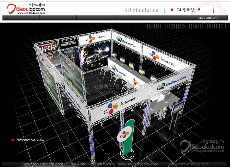Click the "Perspective View" label
The height and width of the screenshot is (167, 230).
[30, 140]
